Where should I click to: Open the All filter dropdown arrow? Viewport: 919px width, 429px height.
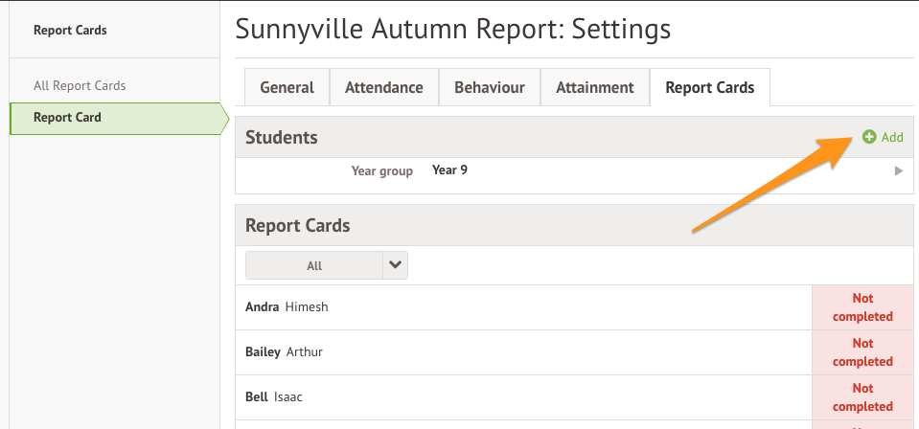[395, 265]
